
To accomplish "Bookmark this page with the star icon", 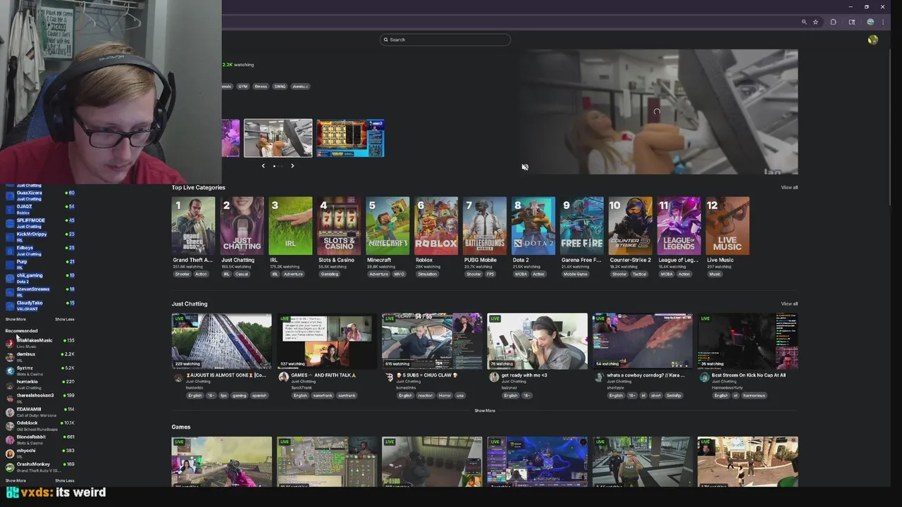I will click(815, 22).
